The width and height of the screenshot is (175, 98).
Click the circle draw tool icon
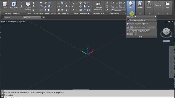[66, 6]
